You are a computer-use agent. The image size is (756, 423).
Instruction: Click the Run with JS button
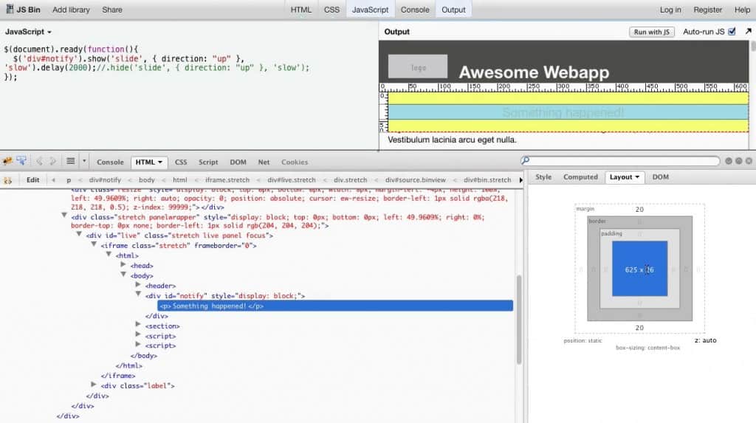652,32
